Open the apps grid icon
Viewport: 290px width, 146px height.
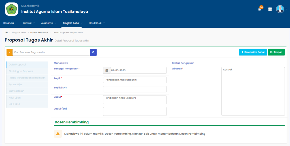[x=270, y=9]
